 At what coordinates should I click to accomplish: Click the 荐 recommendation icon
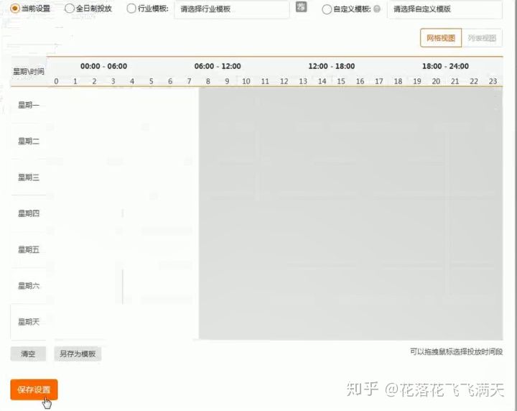pos(302,9)
